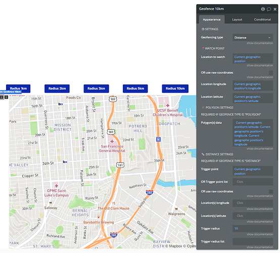
Task: Click the Radius 10km button
Action: tap(175, 89)
